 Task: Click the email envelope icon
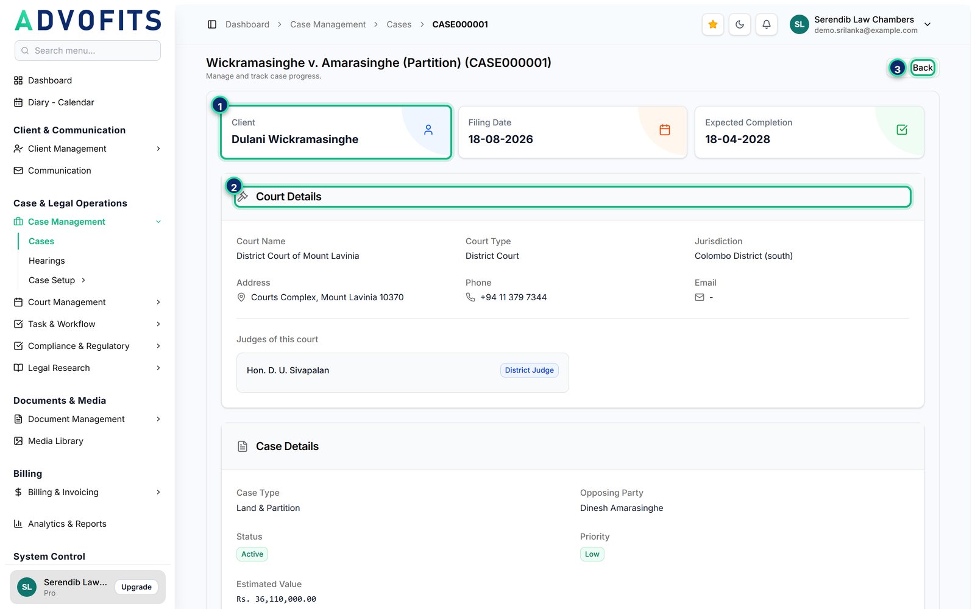700,297
